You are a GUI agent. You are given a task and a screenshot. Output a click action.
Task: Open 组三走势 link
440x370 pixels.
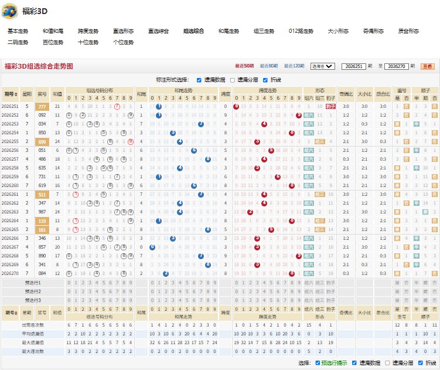[x=264, y=31]
